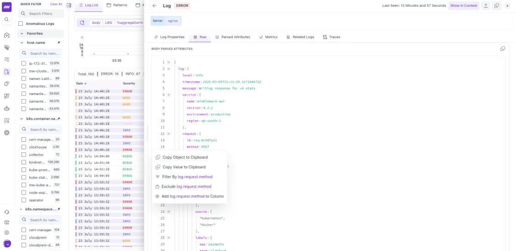Unpin the k8s.container.name filter group

pos(59,118)
